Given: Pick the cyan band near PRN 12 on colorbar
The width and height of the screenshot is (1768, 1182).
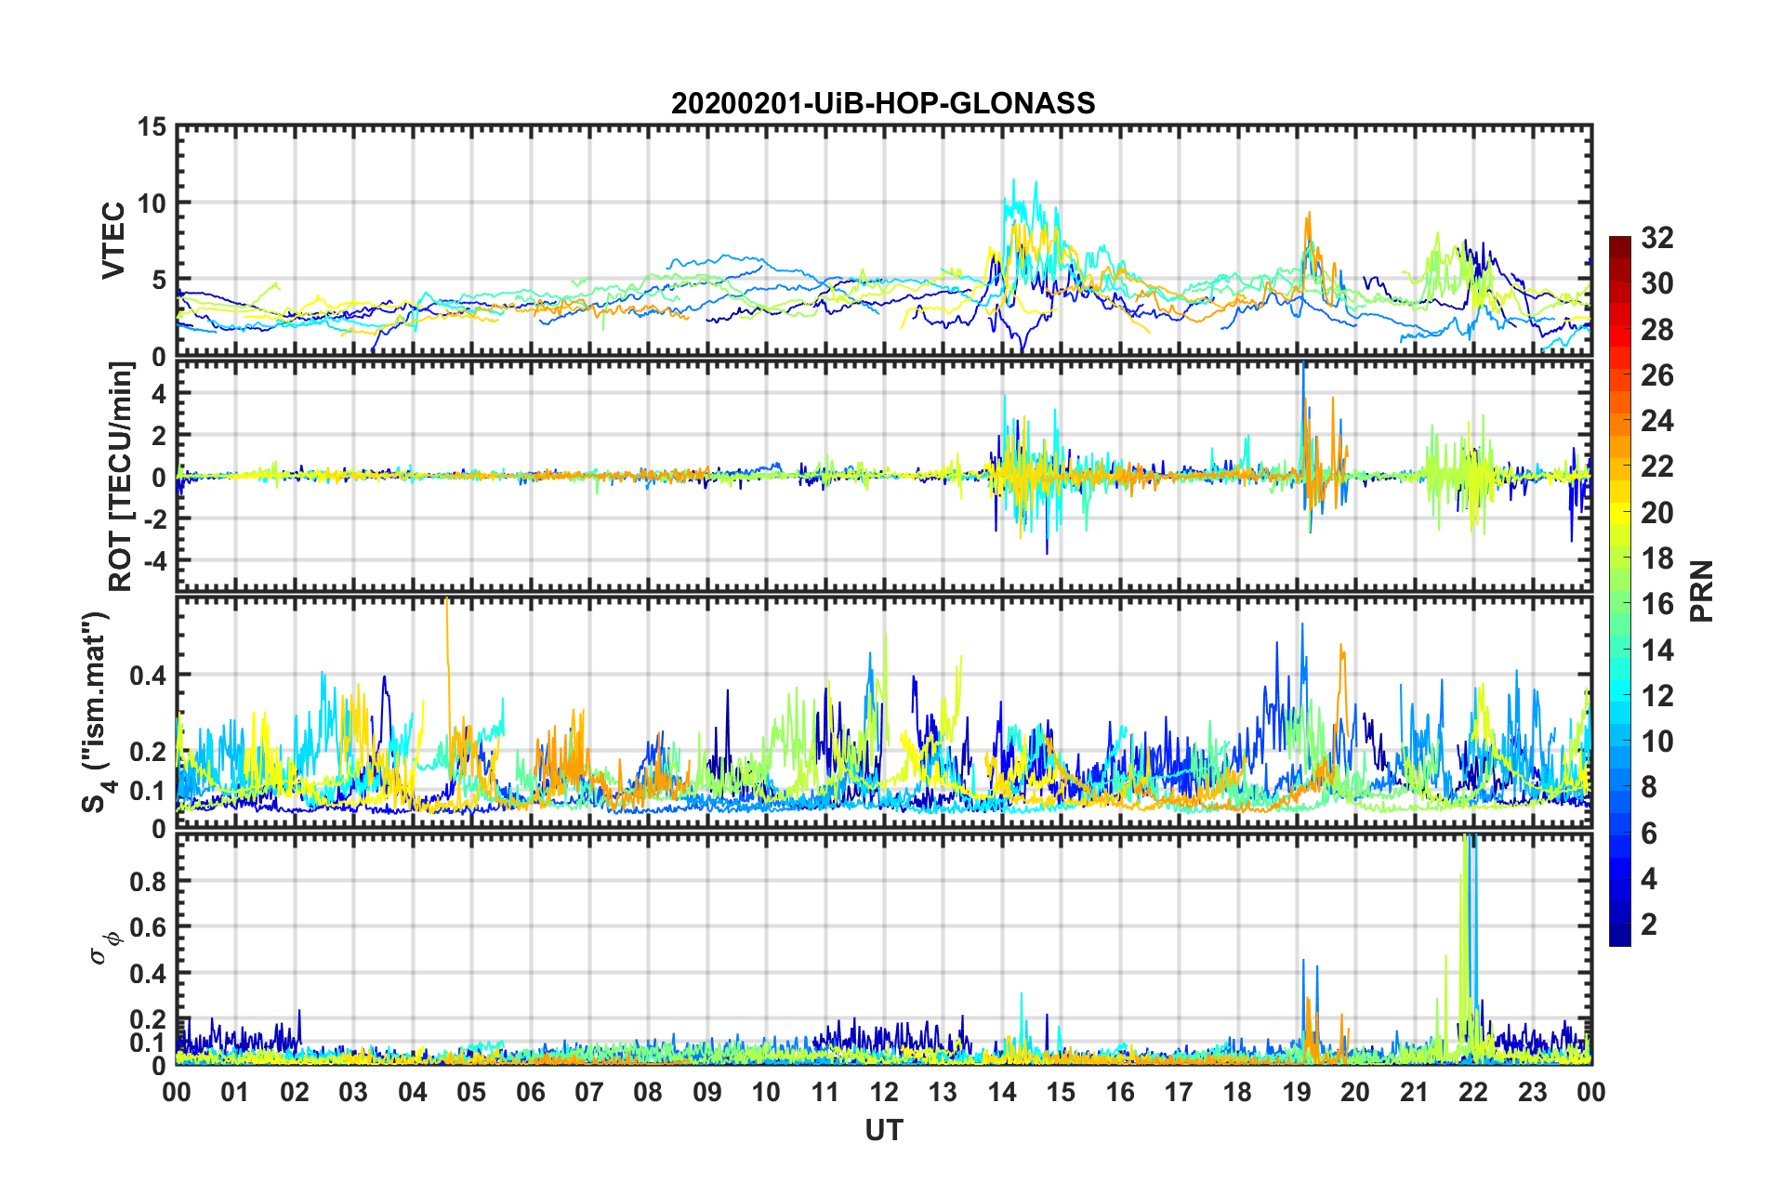Looking at the screenshot, I should (x=1619, y=695).
